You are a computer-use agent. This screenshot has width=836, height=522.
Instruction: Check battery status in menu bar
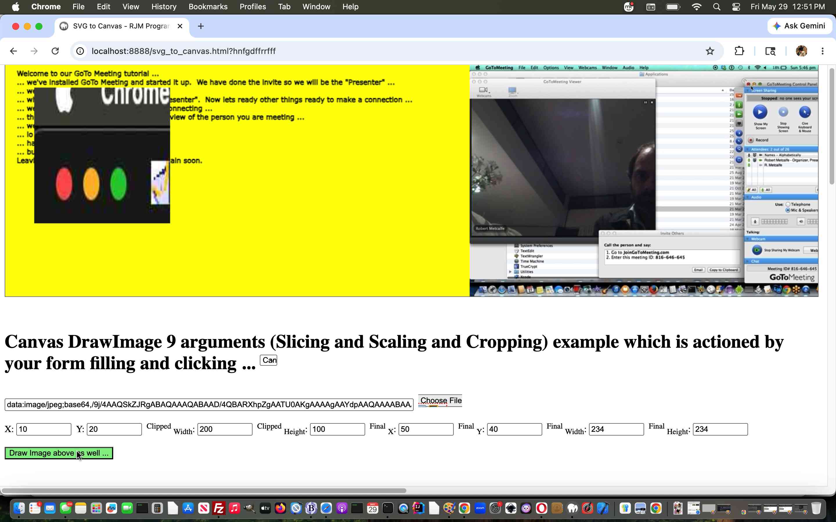[x=673, y=7]
